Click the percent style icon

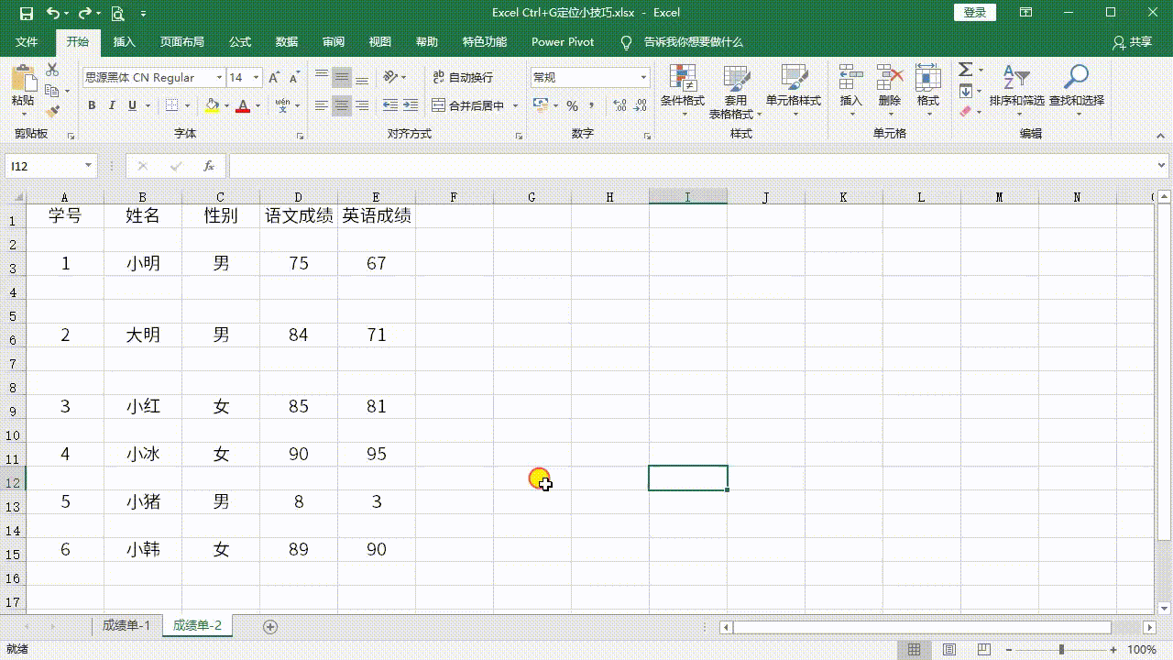click(x=572, y=105)
